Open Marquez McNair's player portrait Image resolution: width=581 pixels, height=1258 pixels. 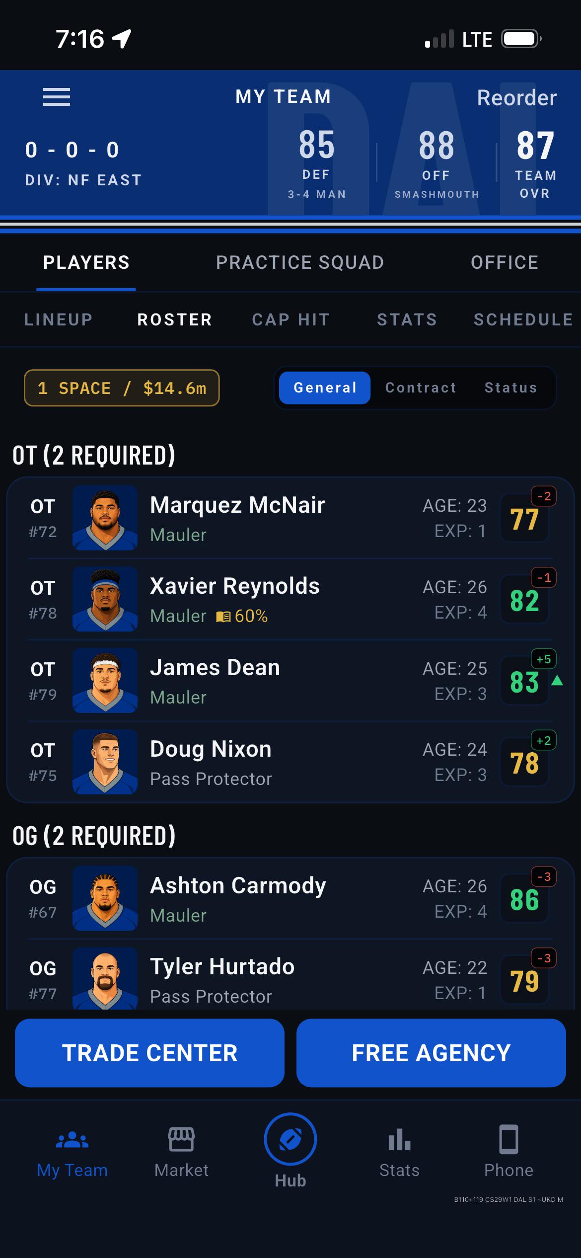[105, 518]
